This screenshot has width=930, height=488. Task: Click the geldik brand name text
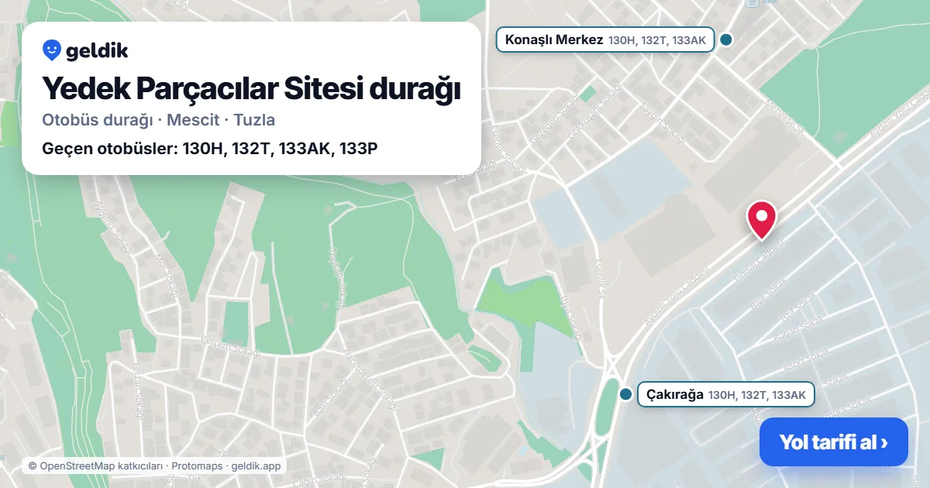pyautogui.click(x=97, y=51)
